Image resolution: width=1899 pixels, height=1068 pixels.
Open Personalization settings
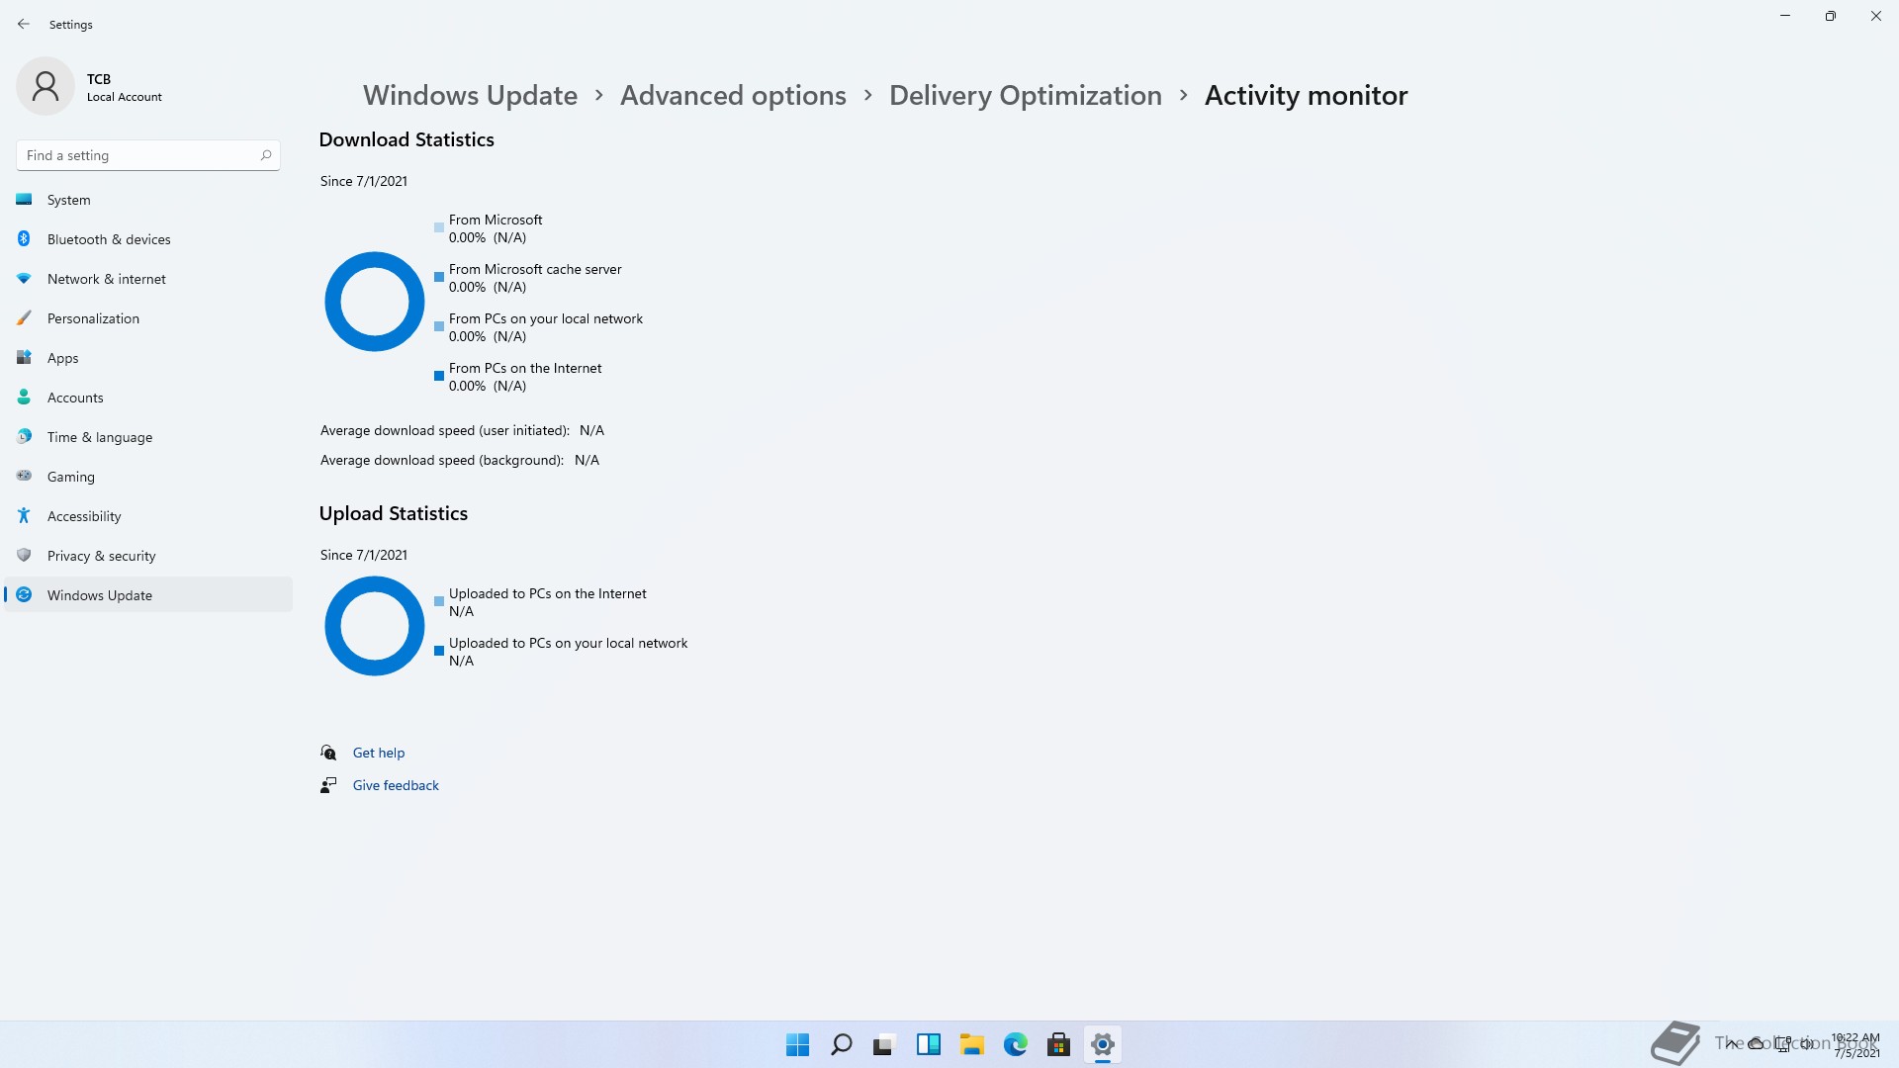tap(148, 318)
